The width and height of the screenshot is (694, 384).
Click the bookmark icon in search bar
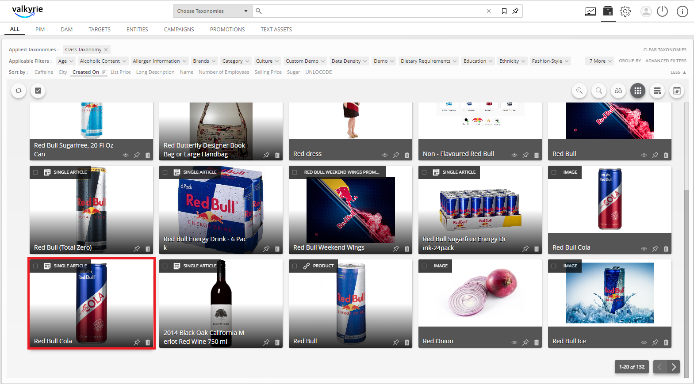pyautogui.click(x=504, y=11)
